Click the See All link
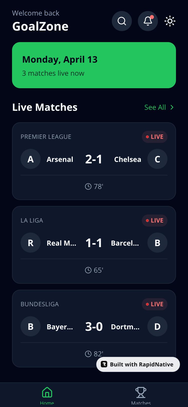Image resolution: width=188 pixels, height=407 pixels. tap(155, 107)
